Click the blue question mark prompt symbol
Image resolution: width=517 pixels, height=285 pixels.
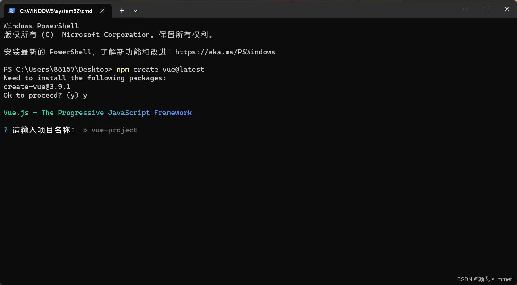[6, 130]
